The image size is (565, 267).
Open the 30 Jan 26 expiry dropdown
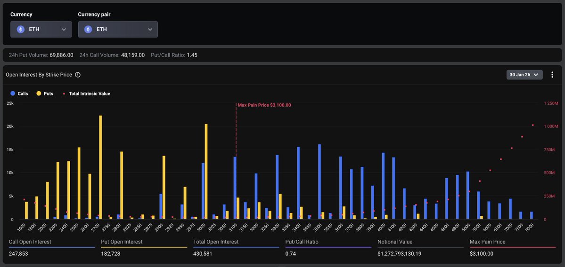(524, 75)
